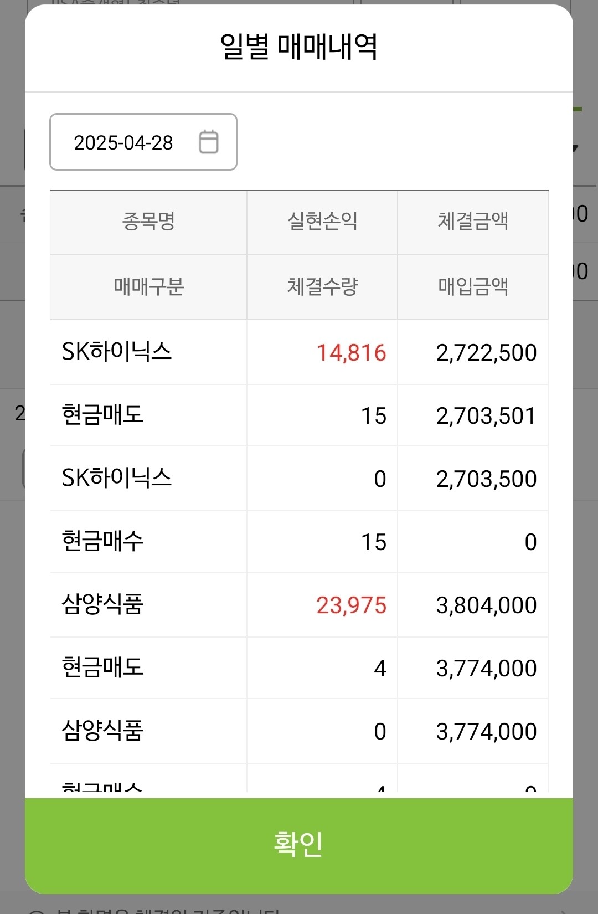Select 현금매도 row under 삼양식품
This screenshot has width=598, height=914.
tap(103, 668)
